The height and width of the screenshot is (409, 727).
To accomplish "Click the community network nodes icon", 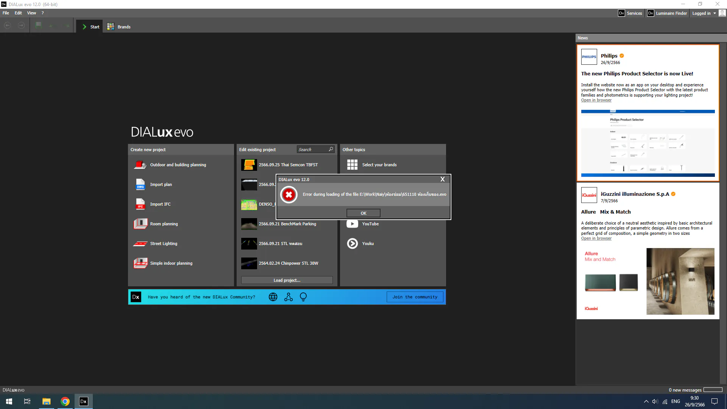I will click(289, 297).
